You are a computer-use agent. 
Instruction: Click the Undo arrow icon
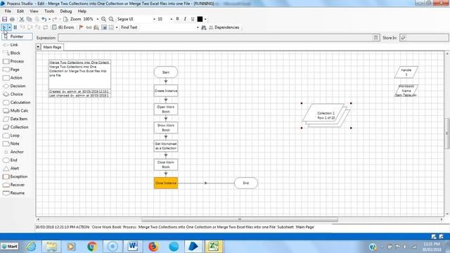click(x=44, y=19)
